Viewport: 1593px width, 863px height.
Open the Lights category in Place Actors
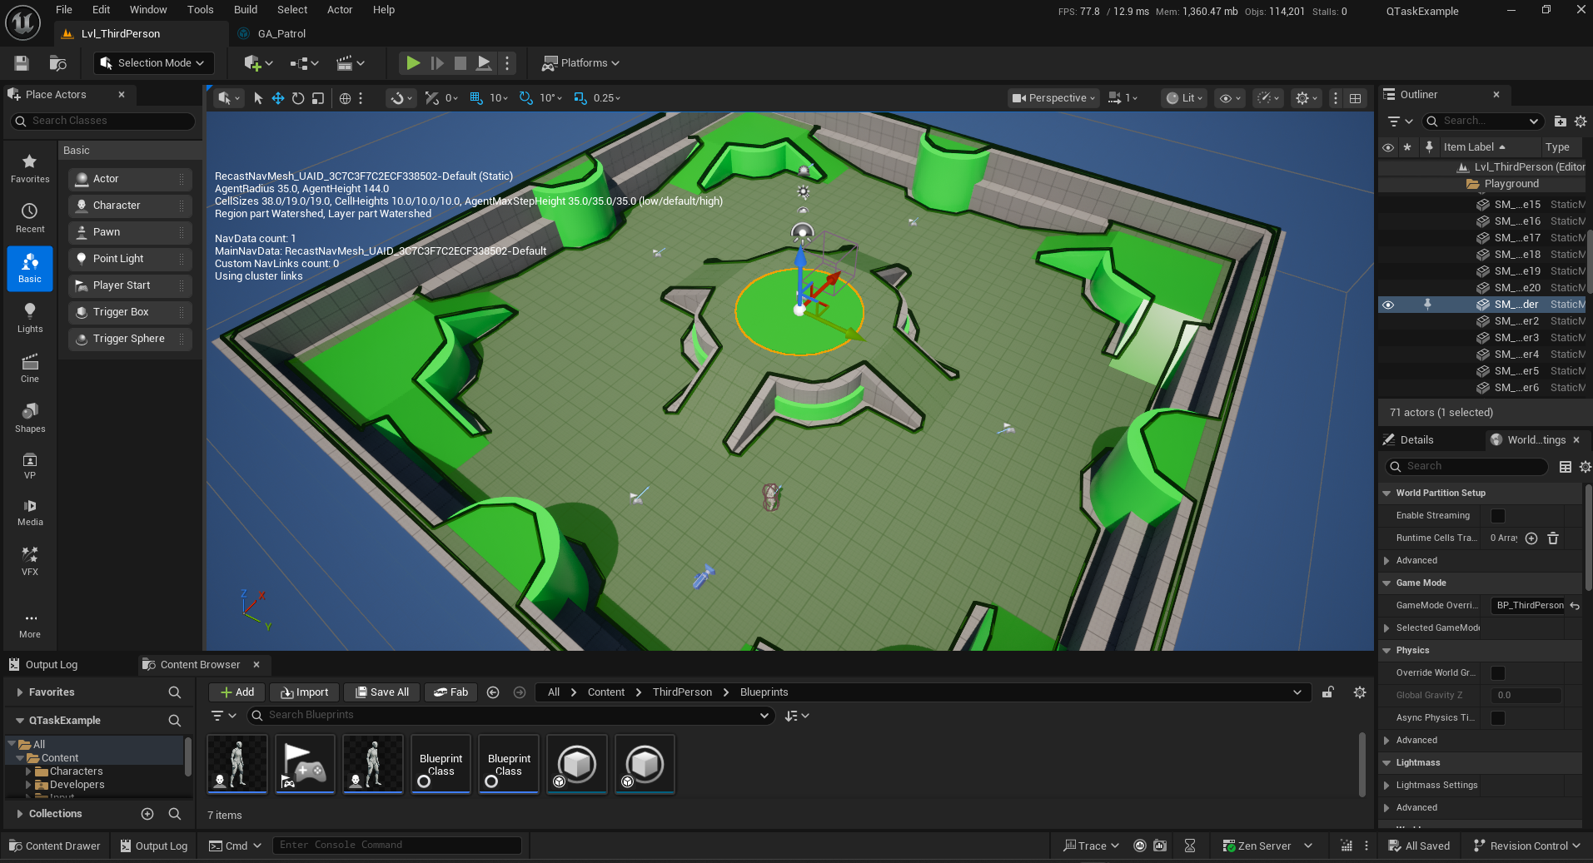point(30,318)
